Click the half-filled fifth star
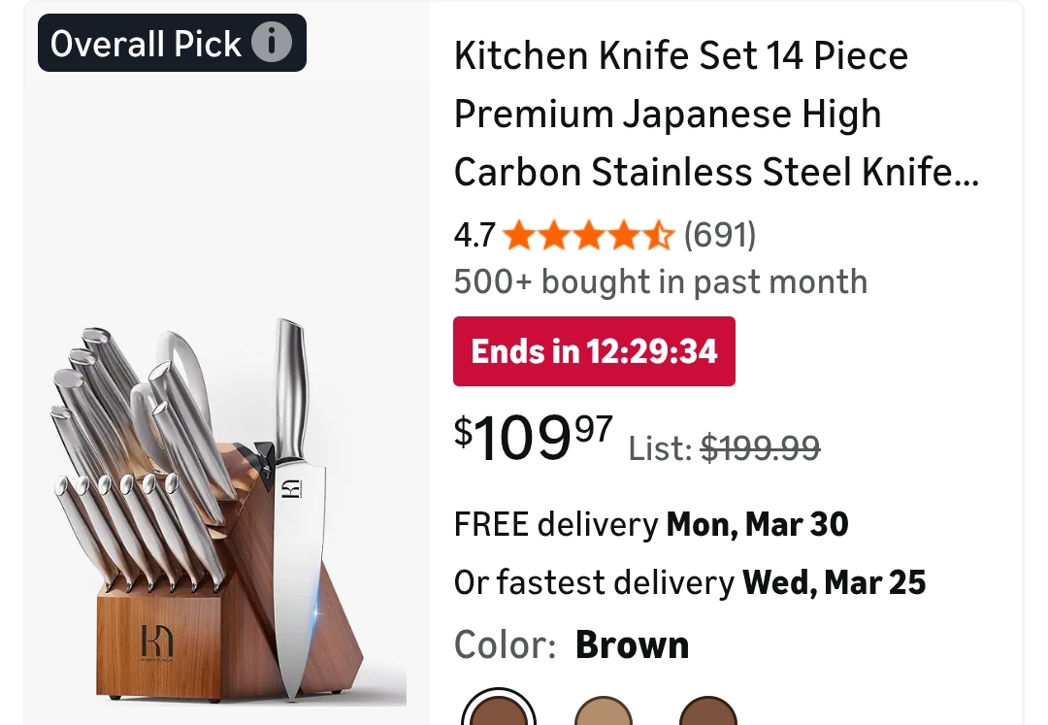Screen dimensions: 1048x725 click(x=658, y=235)
